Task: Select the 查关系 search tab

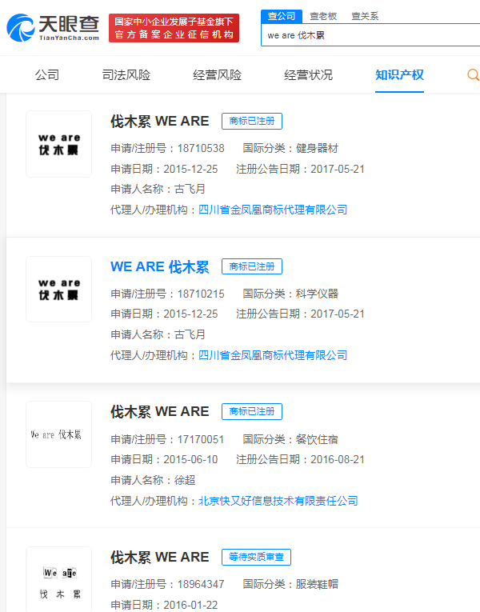Action: point(365,16)
